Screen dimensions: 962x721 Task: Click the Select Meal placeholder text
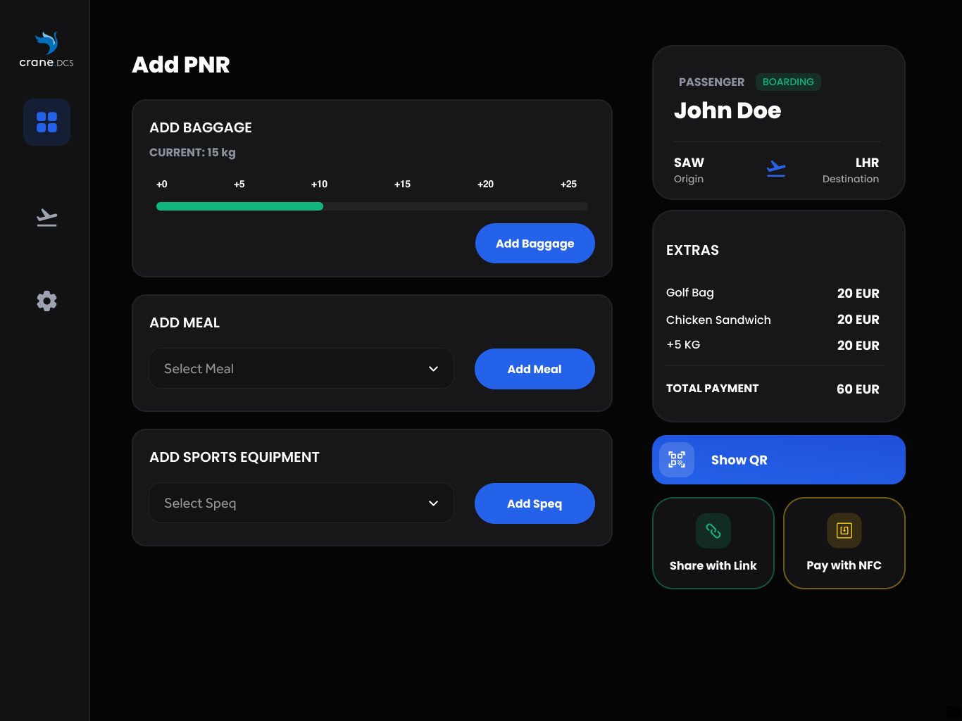(x=199, y=369)
